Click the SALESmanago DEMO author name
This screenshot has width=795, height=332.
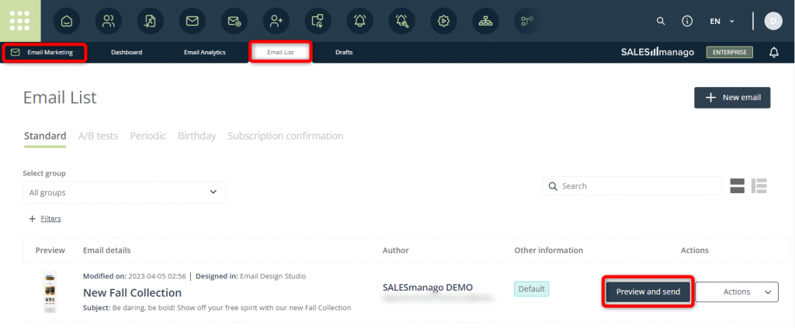point(428,287)
